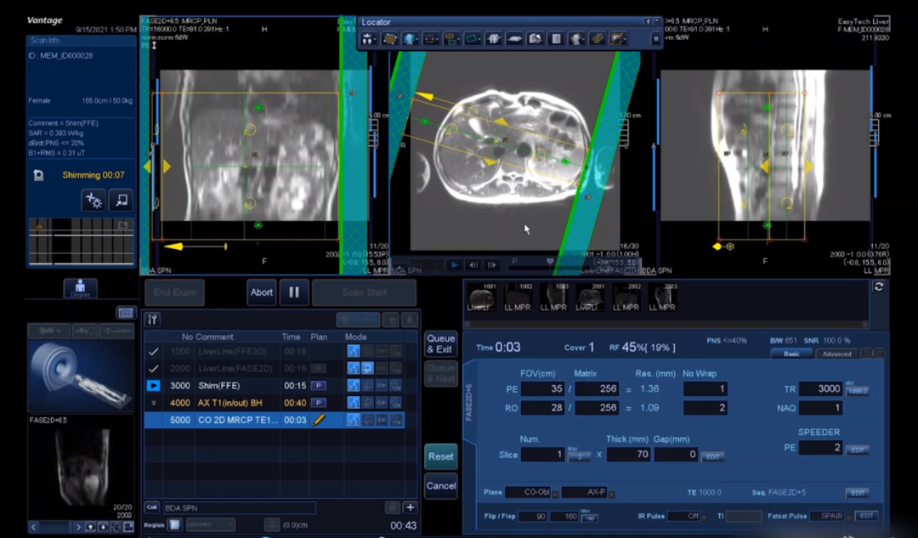
Task: Expand the AX T1(in/out) BH sequence row
Action: tap(153, 403)
